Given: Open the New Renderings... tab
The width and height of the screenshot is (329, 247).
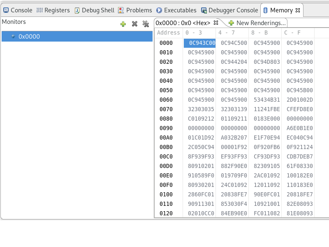Looking at the screenshot, I should [x=258, y=23].
